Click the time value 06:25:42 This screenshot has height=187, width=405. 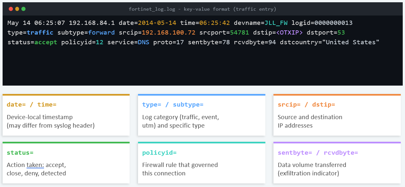214,23
